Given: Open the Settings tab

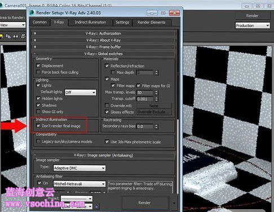Looking at the screenshot, I should [122, 23].
